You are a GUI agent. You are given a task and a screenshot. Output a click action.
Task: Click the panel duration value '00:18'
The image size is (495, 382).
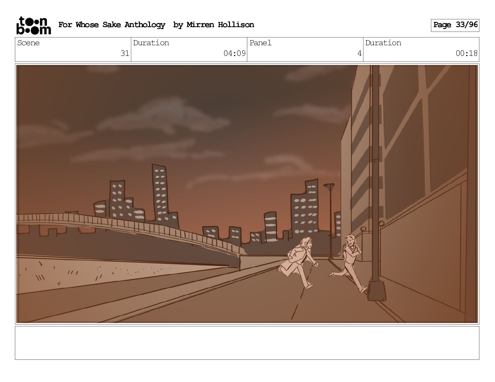(467, 54)
